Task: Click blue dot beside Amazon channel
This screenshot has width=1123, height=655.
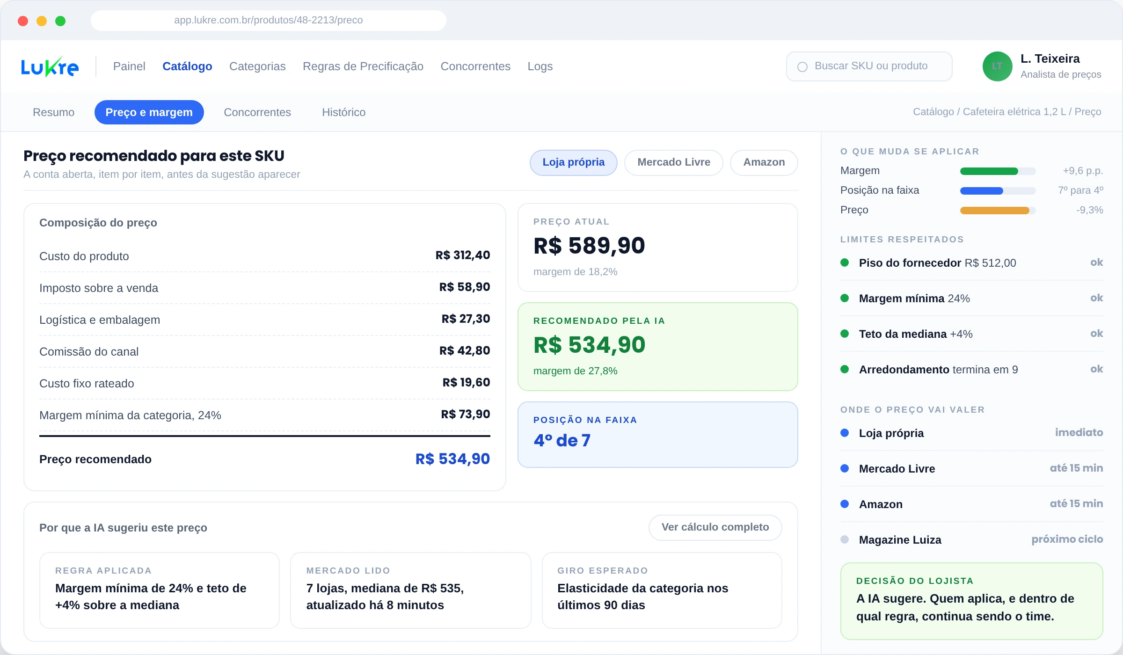Action: [x=845, y=504]
